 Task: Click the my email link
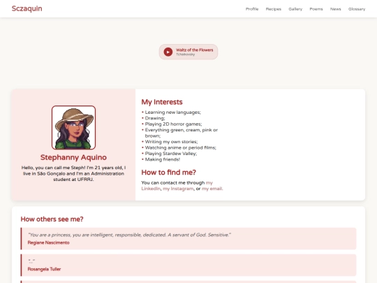[212, 189]
